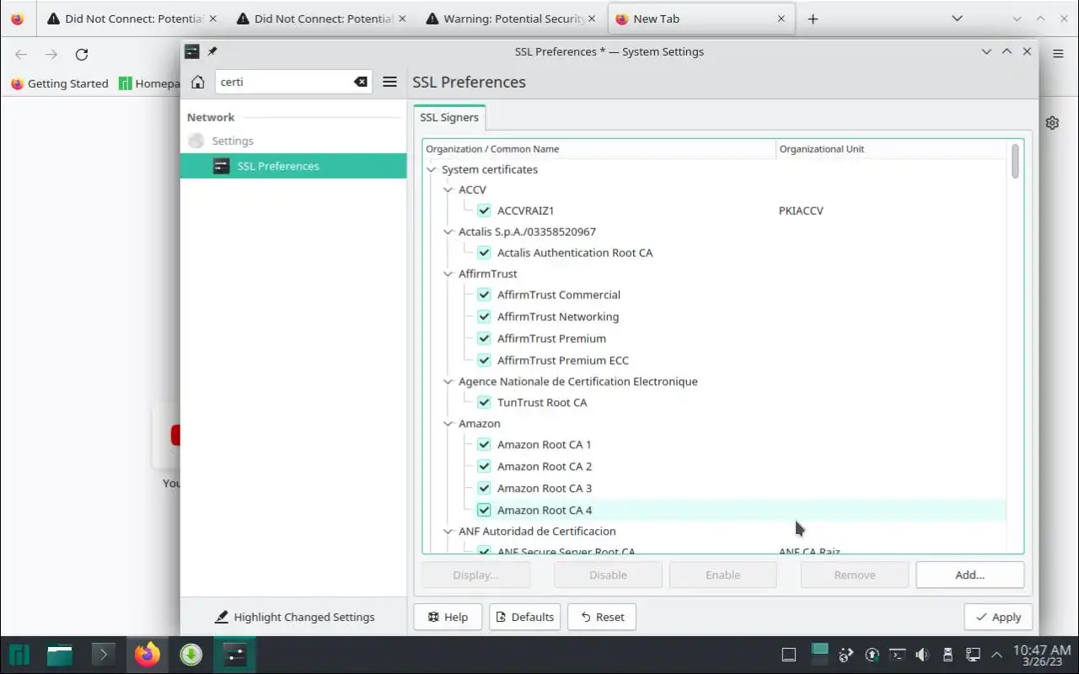Uncheck AffirmTrust Commercial
This screenshot has width=1079, height=674.
click(484, 295)
